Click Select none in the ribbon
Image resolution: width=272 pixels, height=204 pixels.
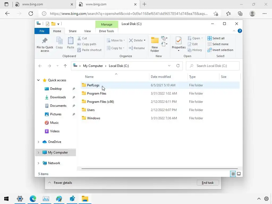[x=218, y=44]
